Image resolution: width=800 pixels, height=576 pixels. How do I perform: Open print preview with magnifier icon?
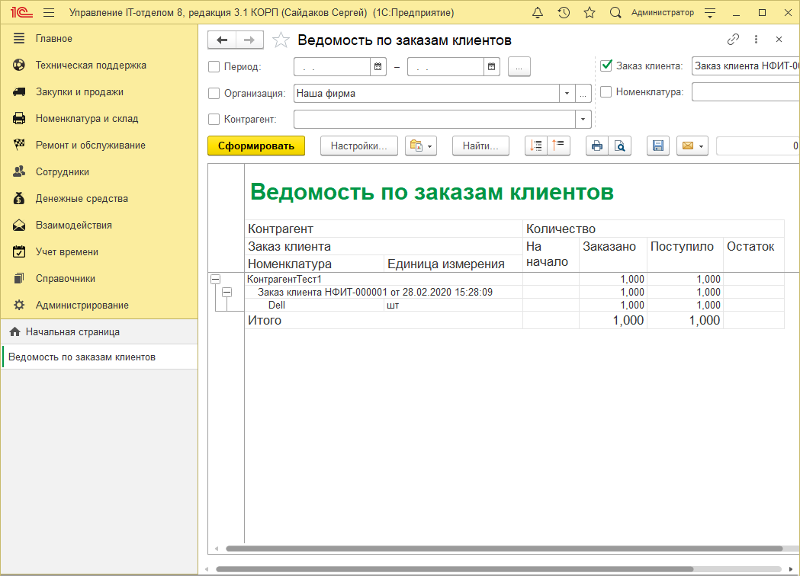(620, 146)
